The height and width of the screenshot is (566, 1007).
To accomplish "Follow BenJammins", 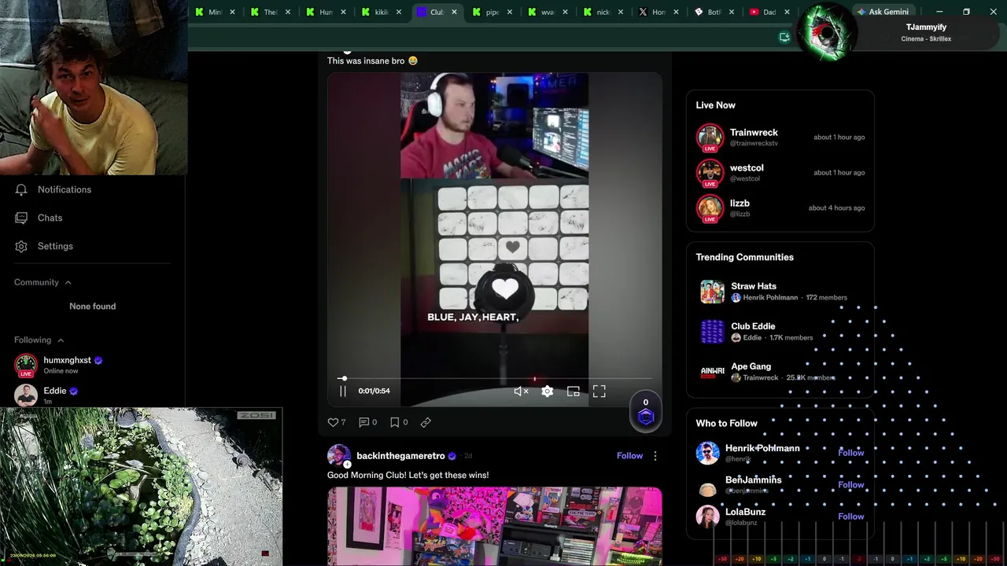I will pyautogui.click(x=850, y=485).
